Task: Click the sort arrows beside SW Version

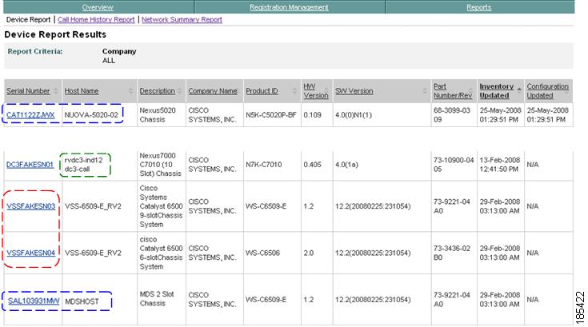Action: [x=425, y=91]
